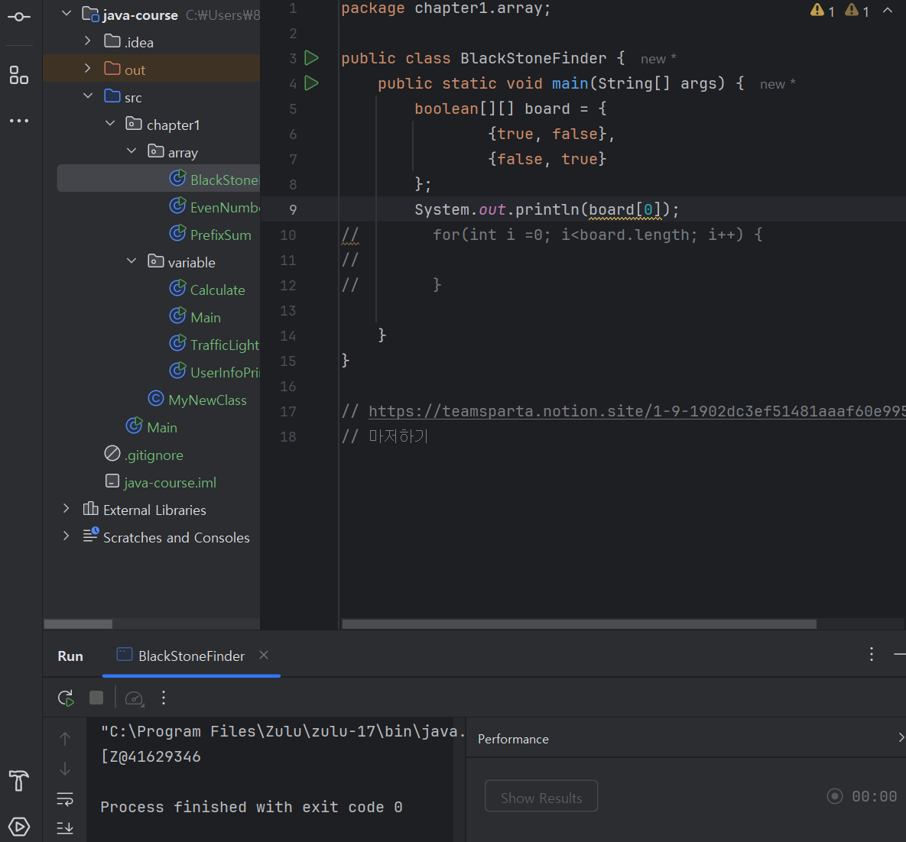Click the second weak warning indicator
This screenshot has width=906, height=842.
857,11
